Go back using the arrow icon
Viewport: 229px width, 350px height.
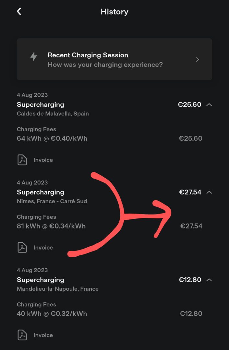coord(19,11)
